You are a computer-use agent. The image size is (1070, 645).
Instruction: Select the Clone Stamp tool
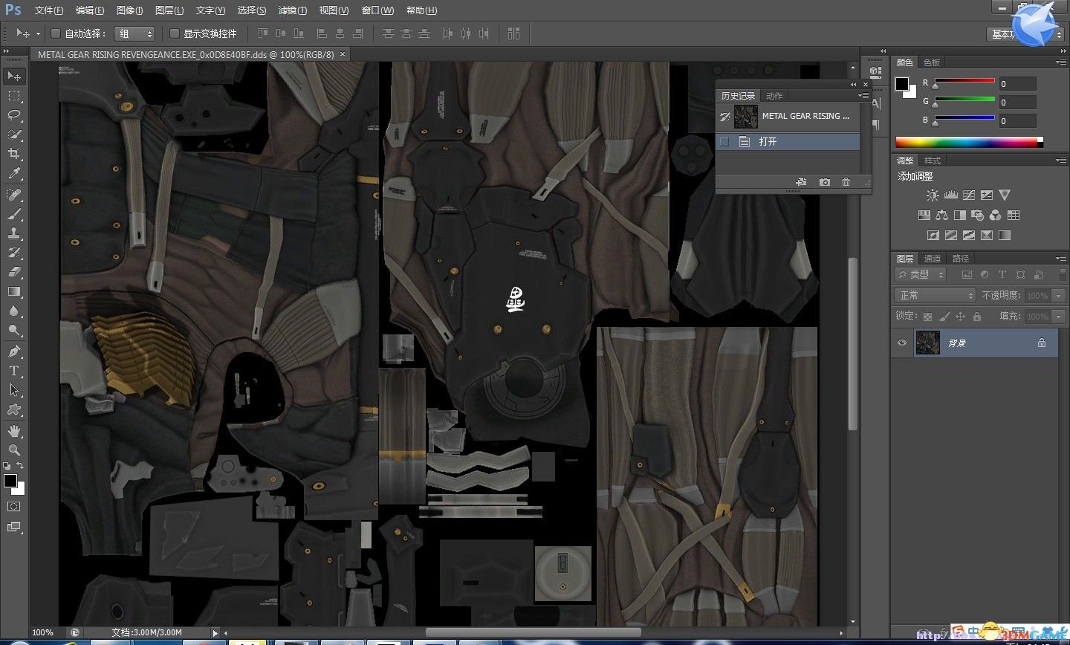click(x=13, y=233)
